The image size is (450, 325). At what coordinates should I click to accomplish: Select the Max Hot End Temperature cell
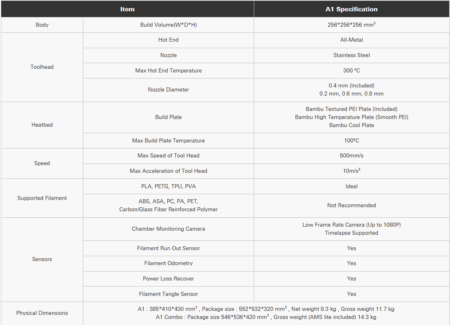[168, 71]
